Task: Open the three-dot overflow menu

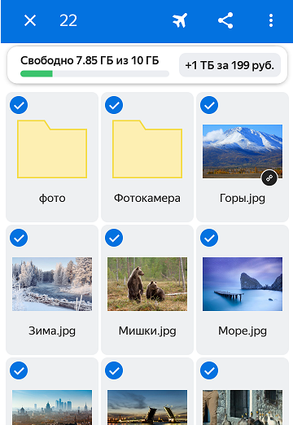Action: pos(271,20)
